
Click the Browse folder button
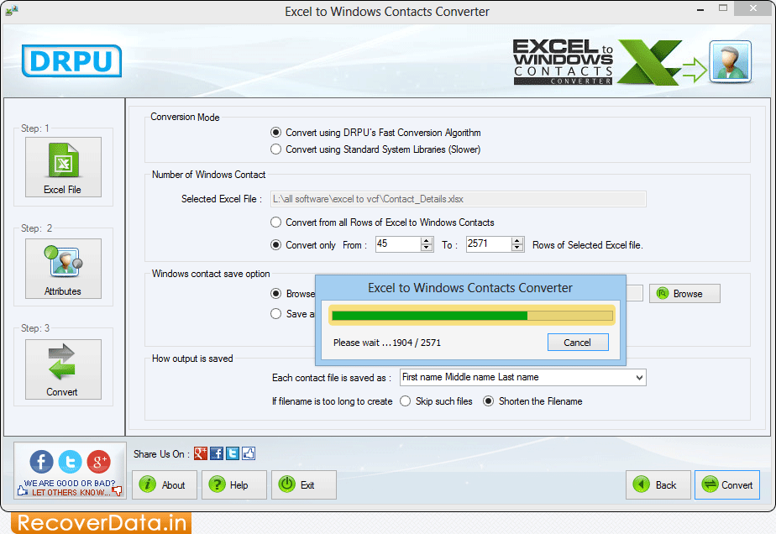click(684, 294)
